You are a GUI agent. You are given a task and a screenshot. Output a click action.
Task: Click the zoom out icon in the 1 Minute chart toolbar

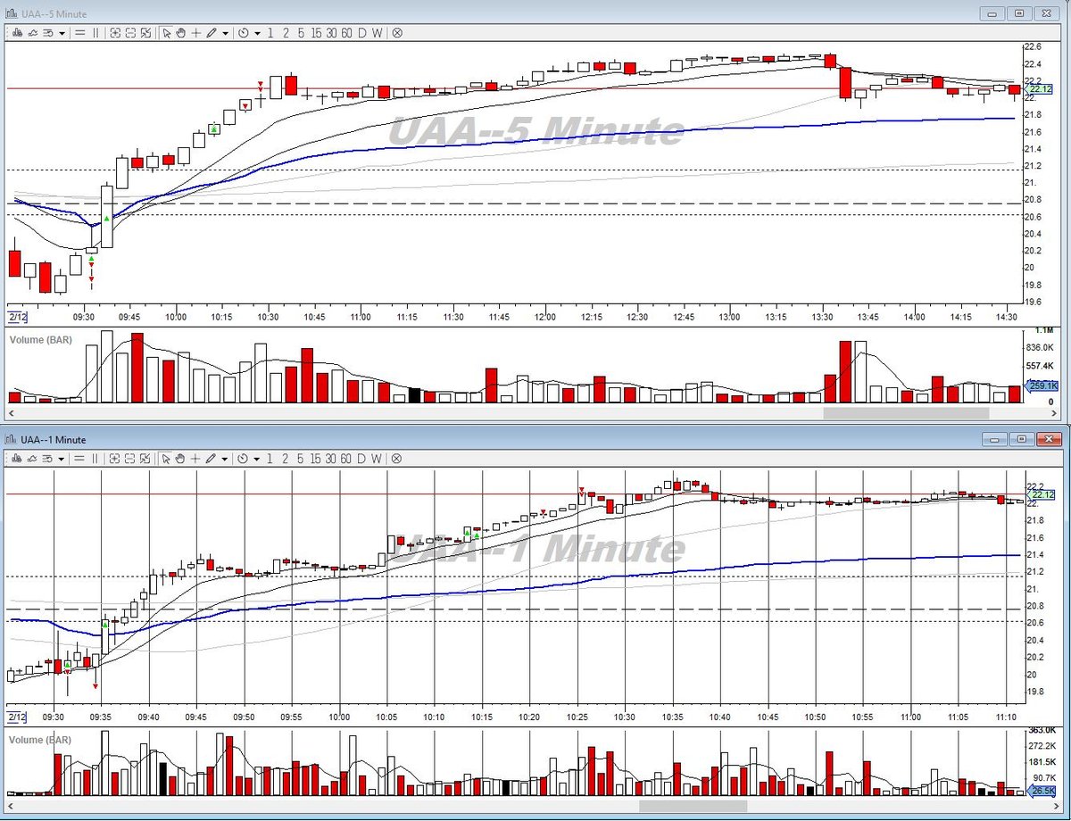pyautogui.click(x=130, y=459)
